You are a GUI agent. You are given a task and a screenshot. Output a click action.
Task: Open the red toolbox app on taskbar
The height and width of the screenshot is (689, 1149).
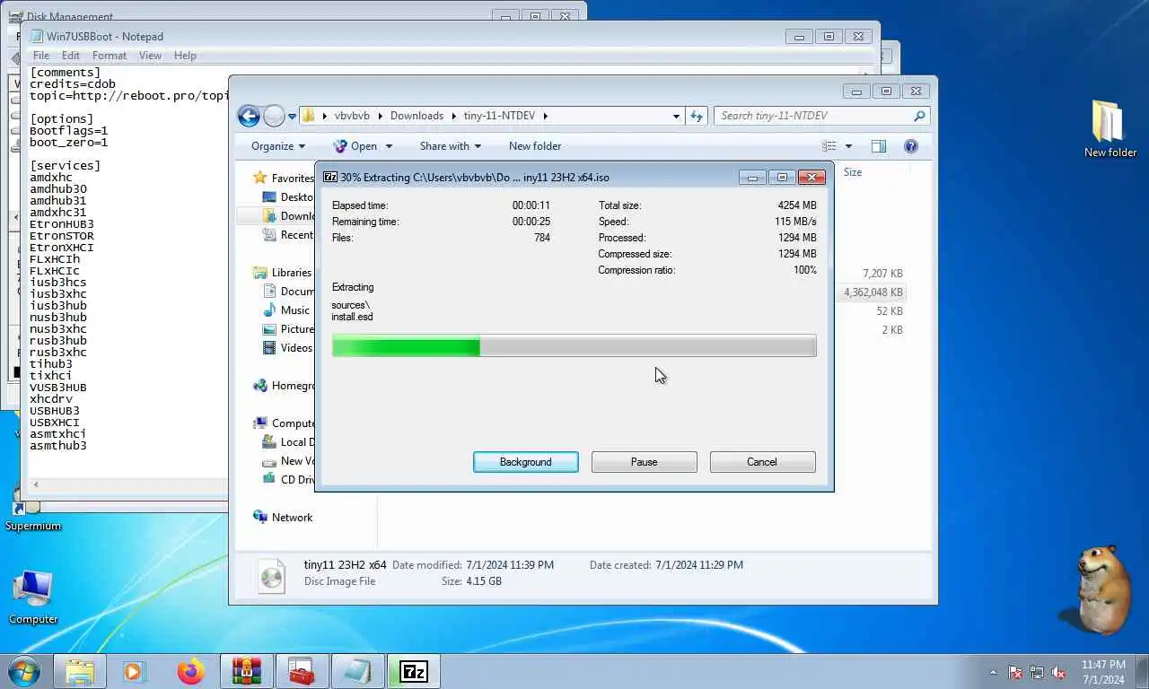point(302,671)
